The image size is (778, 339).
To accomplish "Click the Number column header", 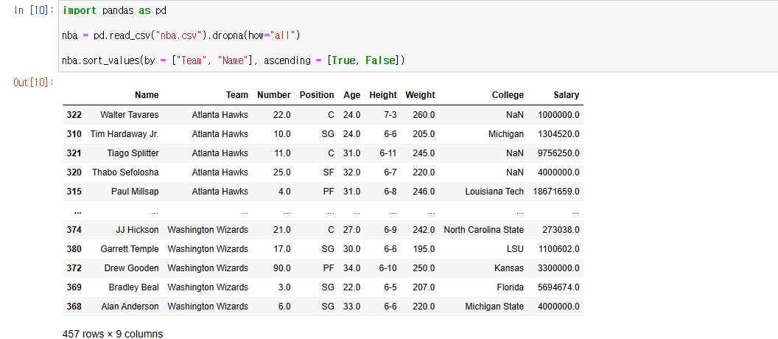I will click(x=274, y=95).
